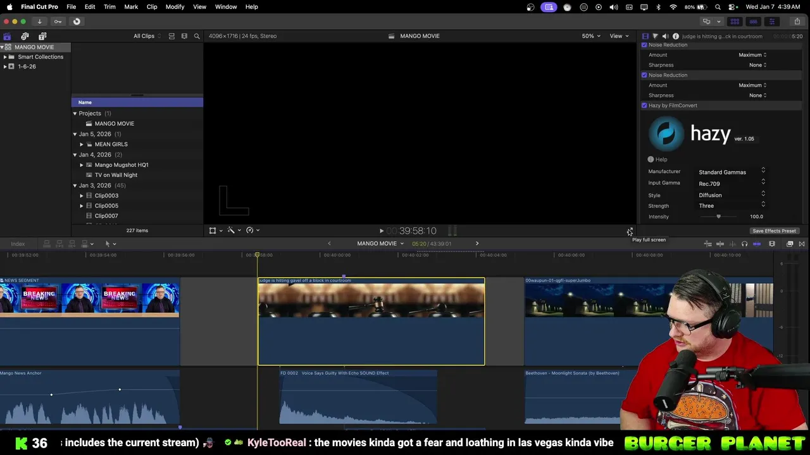Expand the MEAN GIRLS item
The height and width of the screenshot is (455, 810).
pos(81,145)
